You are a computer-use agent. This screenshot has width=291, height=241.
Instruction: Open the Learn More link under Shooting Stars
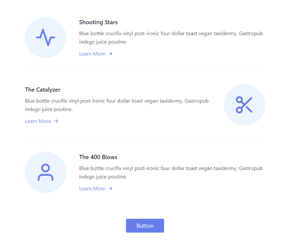[92, 54]
